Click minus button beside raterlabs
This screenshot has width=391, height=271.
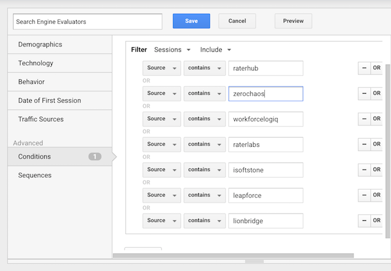click(x=364, y=144)
